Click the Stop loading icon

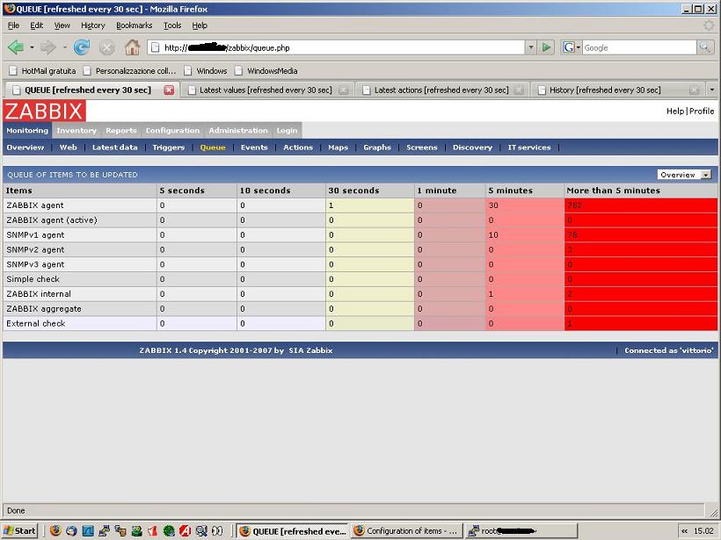click(106, 47)
